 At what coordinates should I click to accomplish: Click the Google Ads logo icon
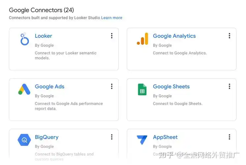24,89
